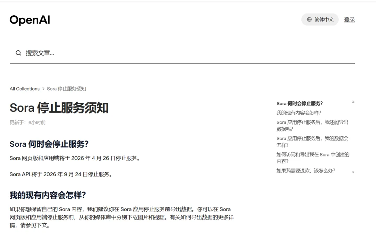376x239 pixels.
Task: Click the globe language icon
Action: coord(310,19)
